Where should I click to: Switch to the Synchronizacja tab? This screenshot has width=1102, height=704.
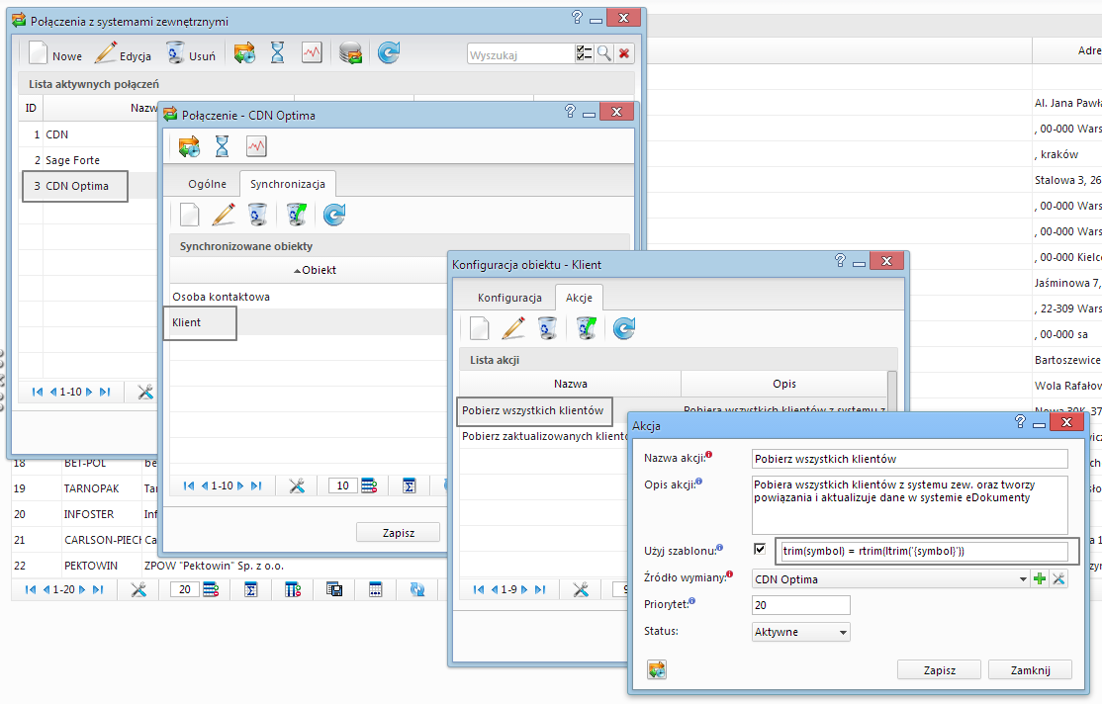tap(288, 184)
